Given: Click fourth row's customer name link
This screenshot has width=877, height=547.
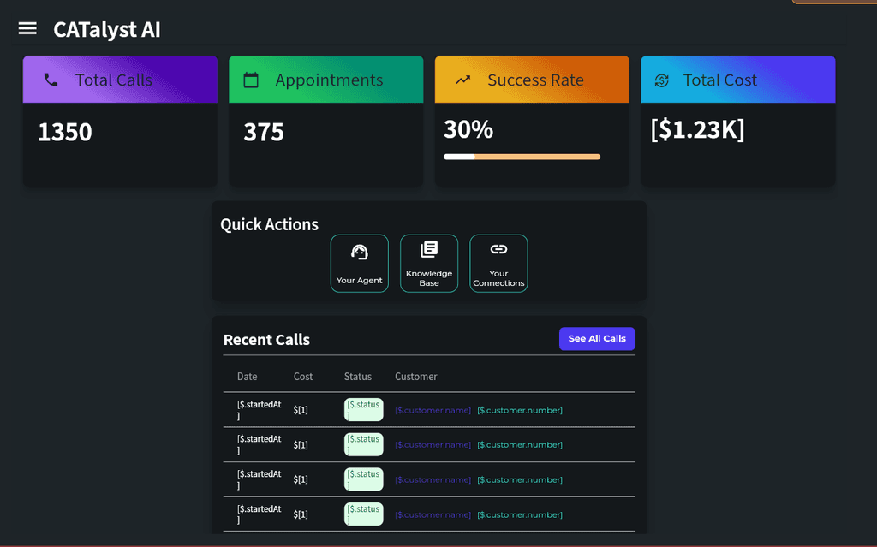Looking at the screenshot, I should (433, 514).
